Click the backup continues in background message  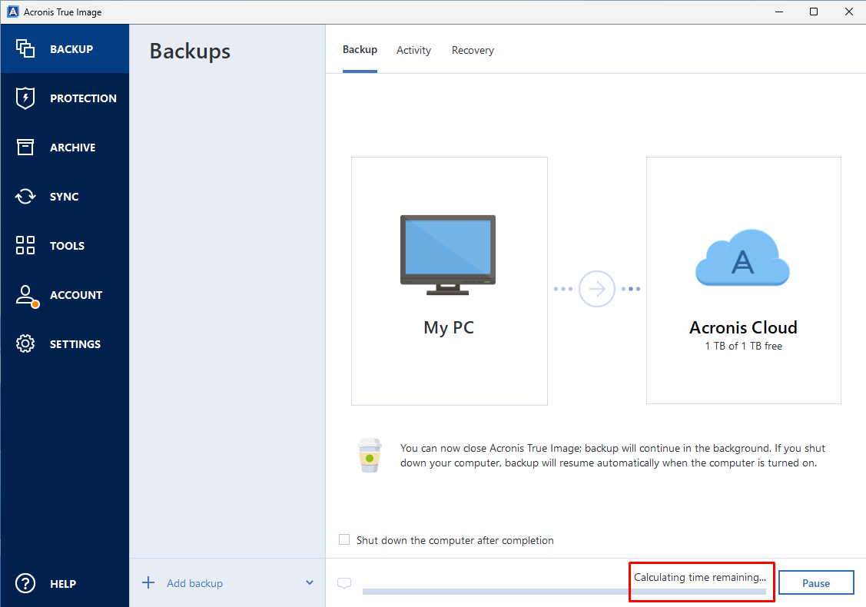click(612, 455)
